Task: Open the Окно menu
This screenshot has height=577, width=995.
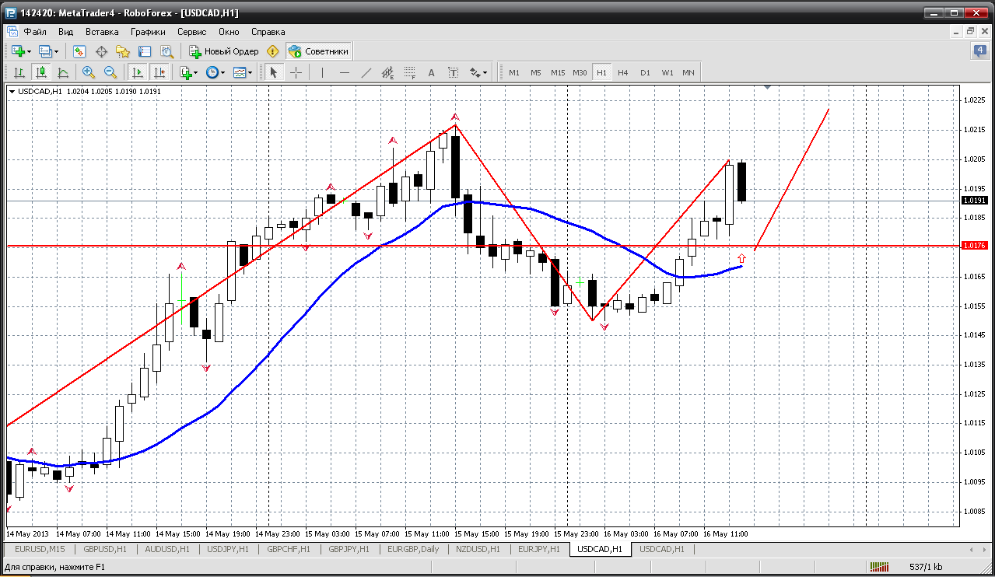Action: click(229, 32)
